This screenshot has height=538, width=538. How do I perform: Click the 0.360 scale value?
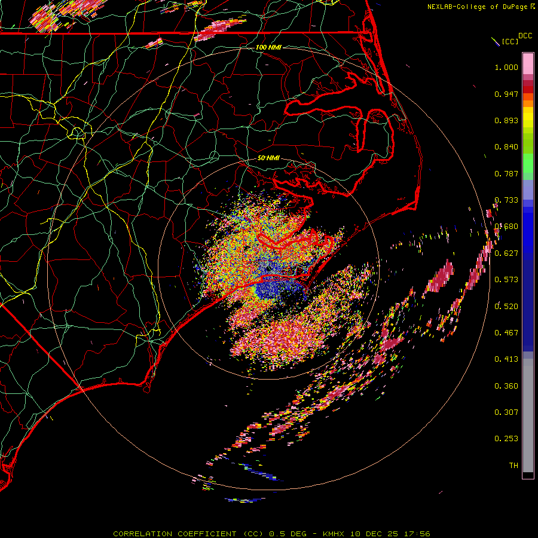coord(506,386)
